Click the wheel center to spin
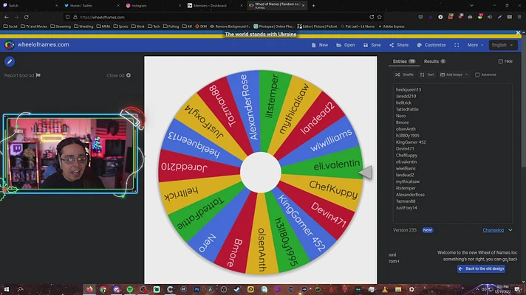The width and height of the screenshot is (526, 295). coord(260,172)
